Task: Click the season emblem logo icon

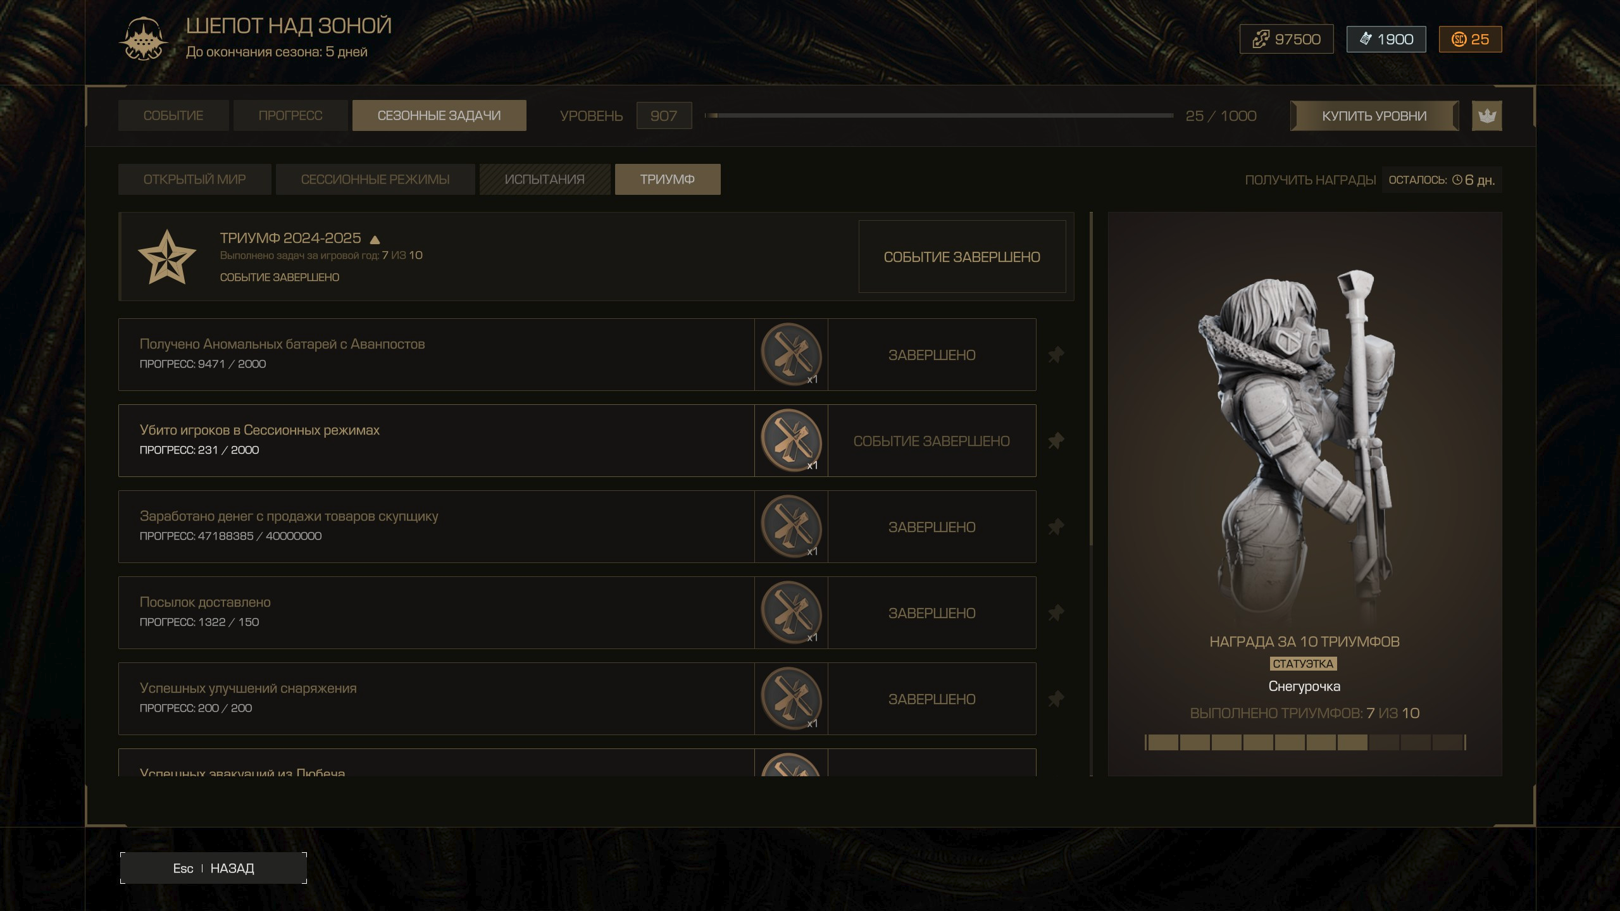Action: [x=144, y=39]
